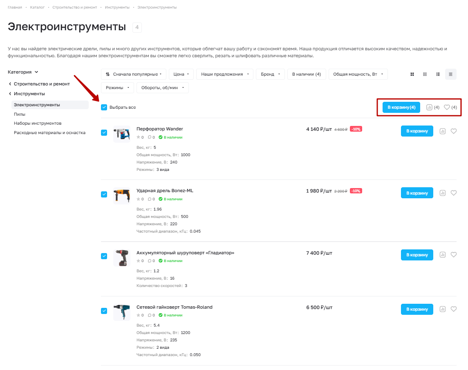
Task: Open the Обороты, об/мин filter
Action: (163, 87)
